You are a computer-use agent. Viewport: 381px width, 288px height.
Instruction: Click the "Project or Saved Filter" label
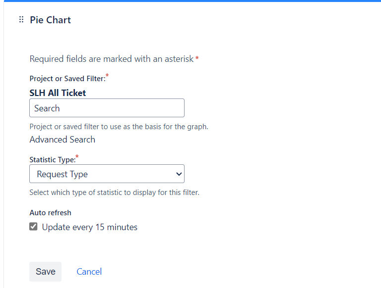67,78
